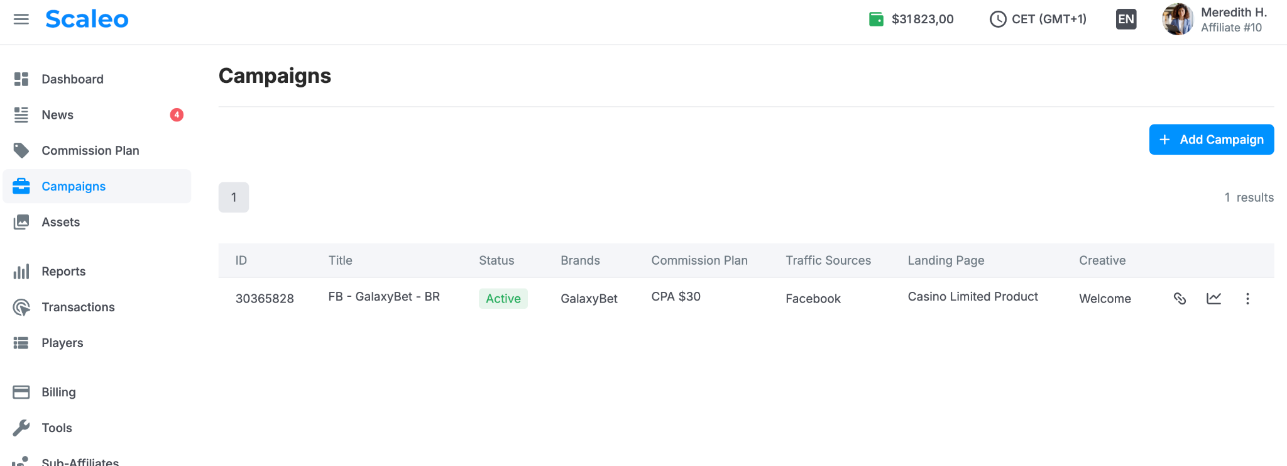Click the green wallet balance icon

(x=876, y=19)
